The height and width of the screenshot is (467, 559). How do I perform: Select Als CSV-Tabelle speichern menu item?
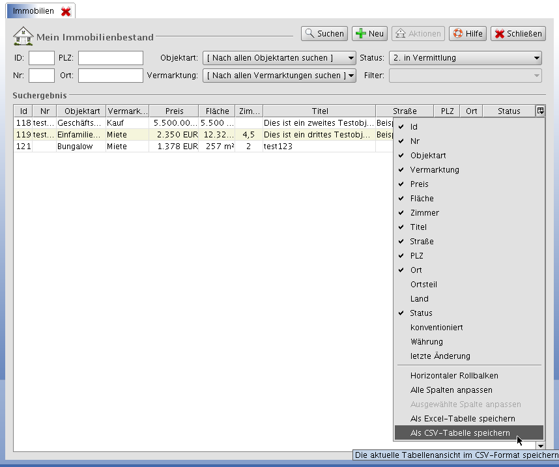tap(460, 432)
